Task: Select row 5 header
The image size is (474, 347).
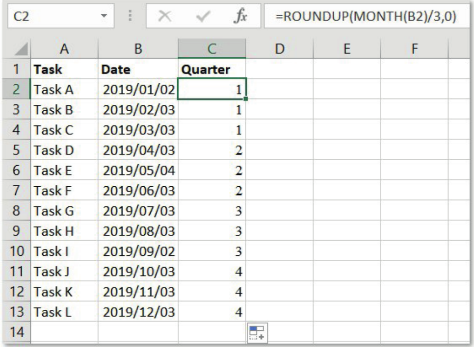Action: point(17,150)
